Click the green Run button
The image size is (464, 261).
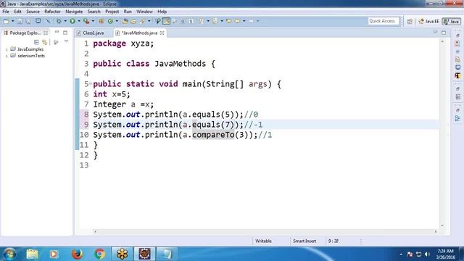[72, 21]
